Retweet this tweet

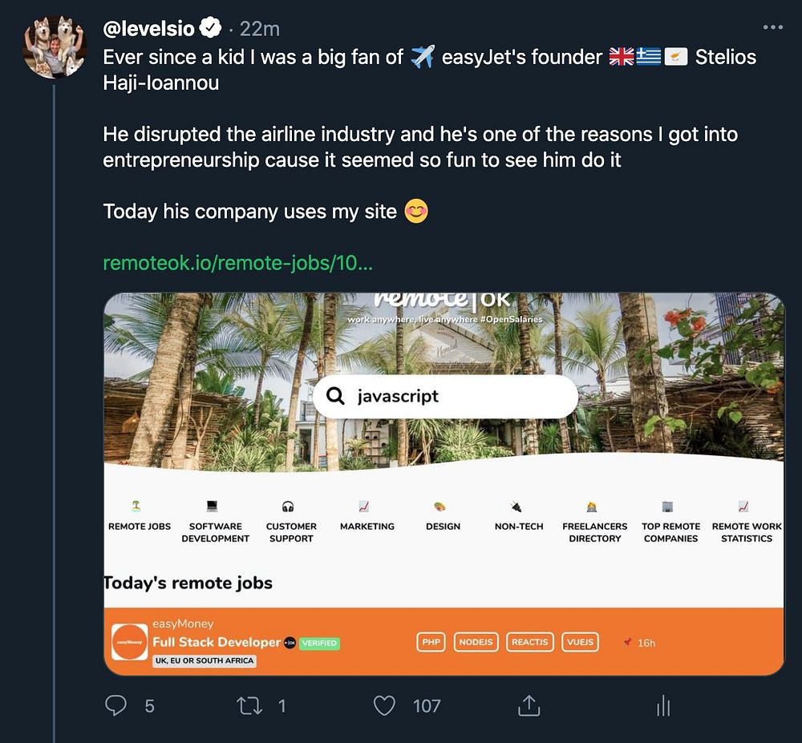(x=249, y=705)
